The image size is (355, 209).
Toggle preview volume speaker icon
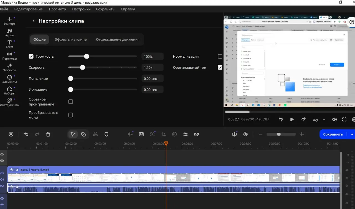(x=334, y=119)
